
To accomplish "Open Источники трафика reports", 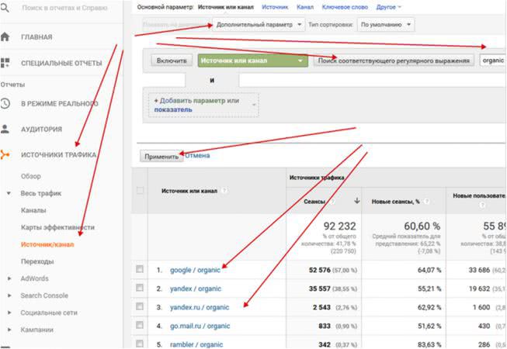I will coord(59,155).
